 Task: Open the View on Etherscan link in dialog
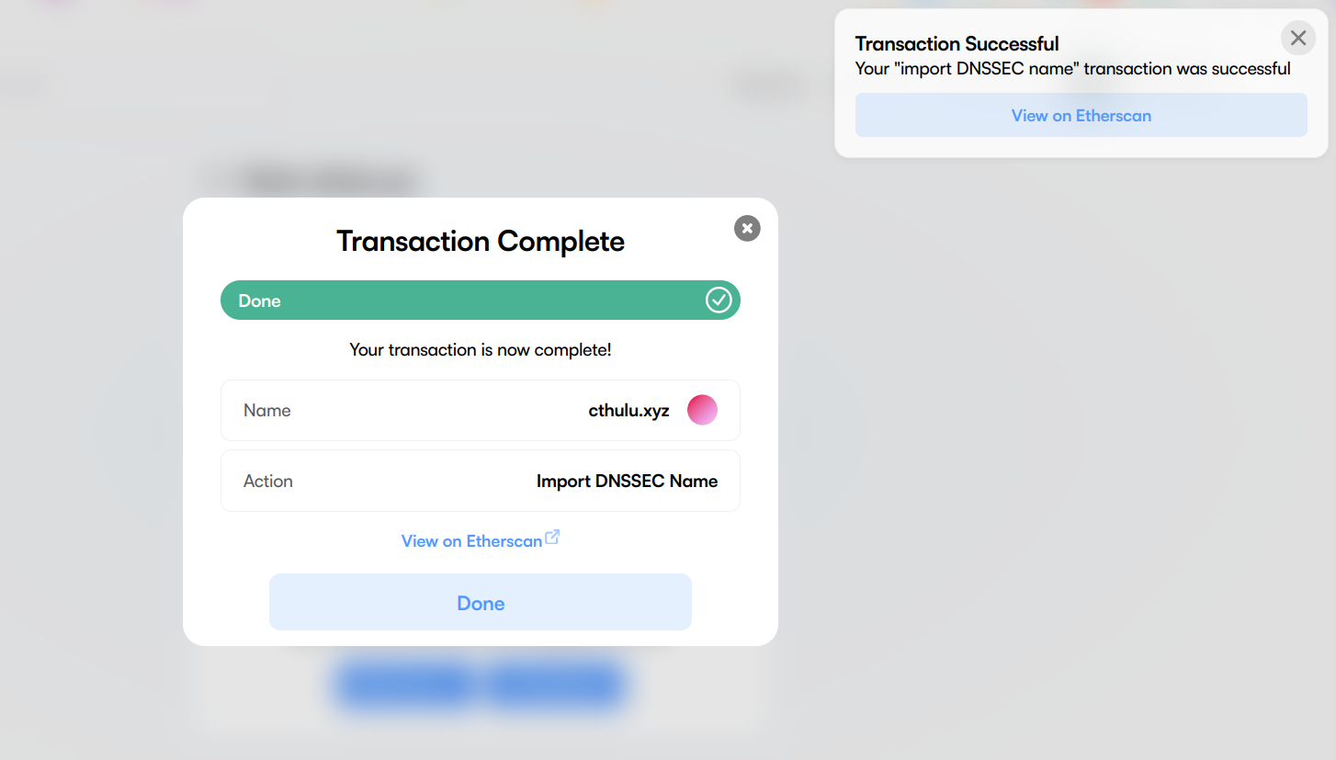(471, 541)
